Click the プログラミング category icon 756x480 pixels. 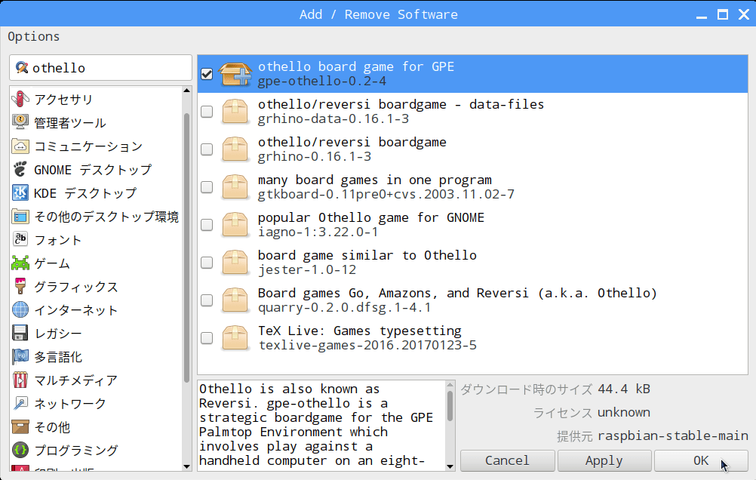pos(20,450)
